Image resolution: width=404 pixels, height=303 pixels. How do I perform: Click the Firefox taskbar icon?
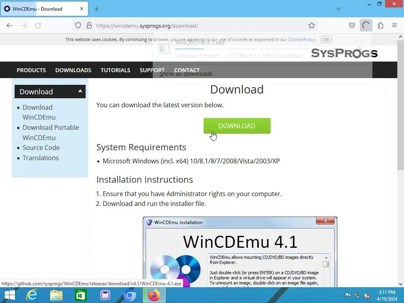click(x=154, y=295)
